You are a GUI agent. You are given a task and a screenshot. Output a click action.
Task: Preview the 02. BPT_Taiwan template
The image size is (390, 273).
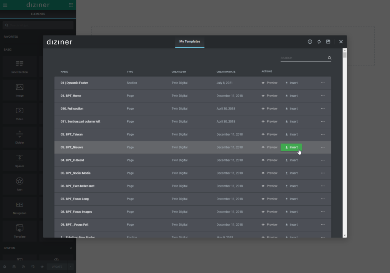pyautogui.click(x=270, y=135)
